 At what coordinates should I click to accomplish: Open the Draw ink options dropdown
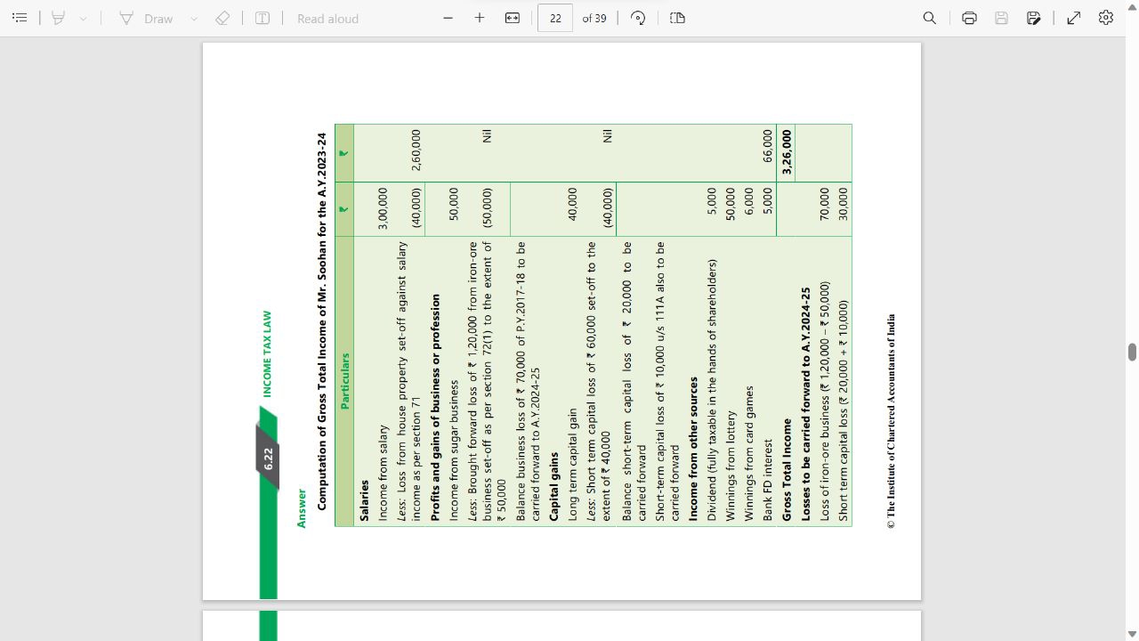coord(193,18)
